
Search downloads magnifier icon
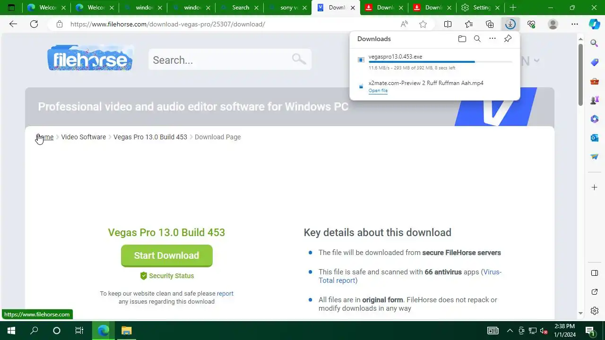[477, 39]
